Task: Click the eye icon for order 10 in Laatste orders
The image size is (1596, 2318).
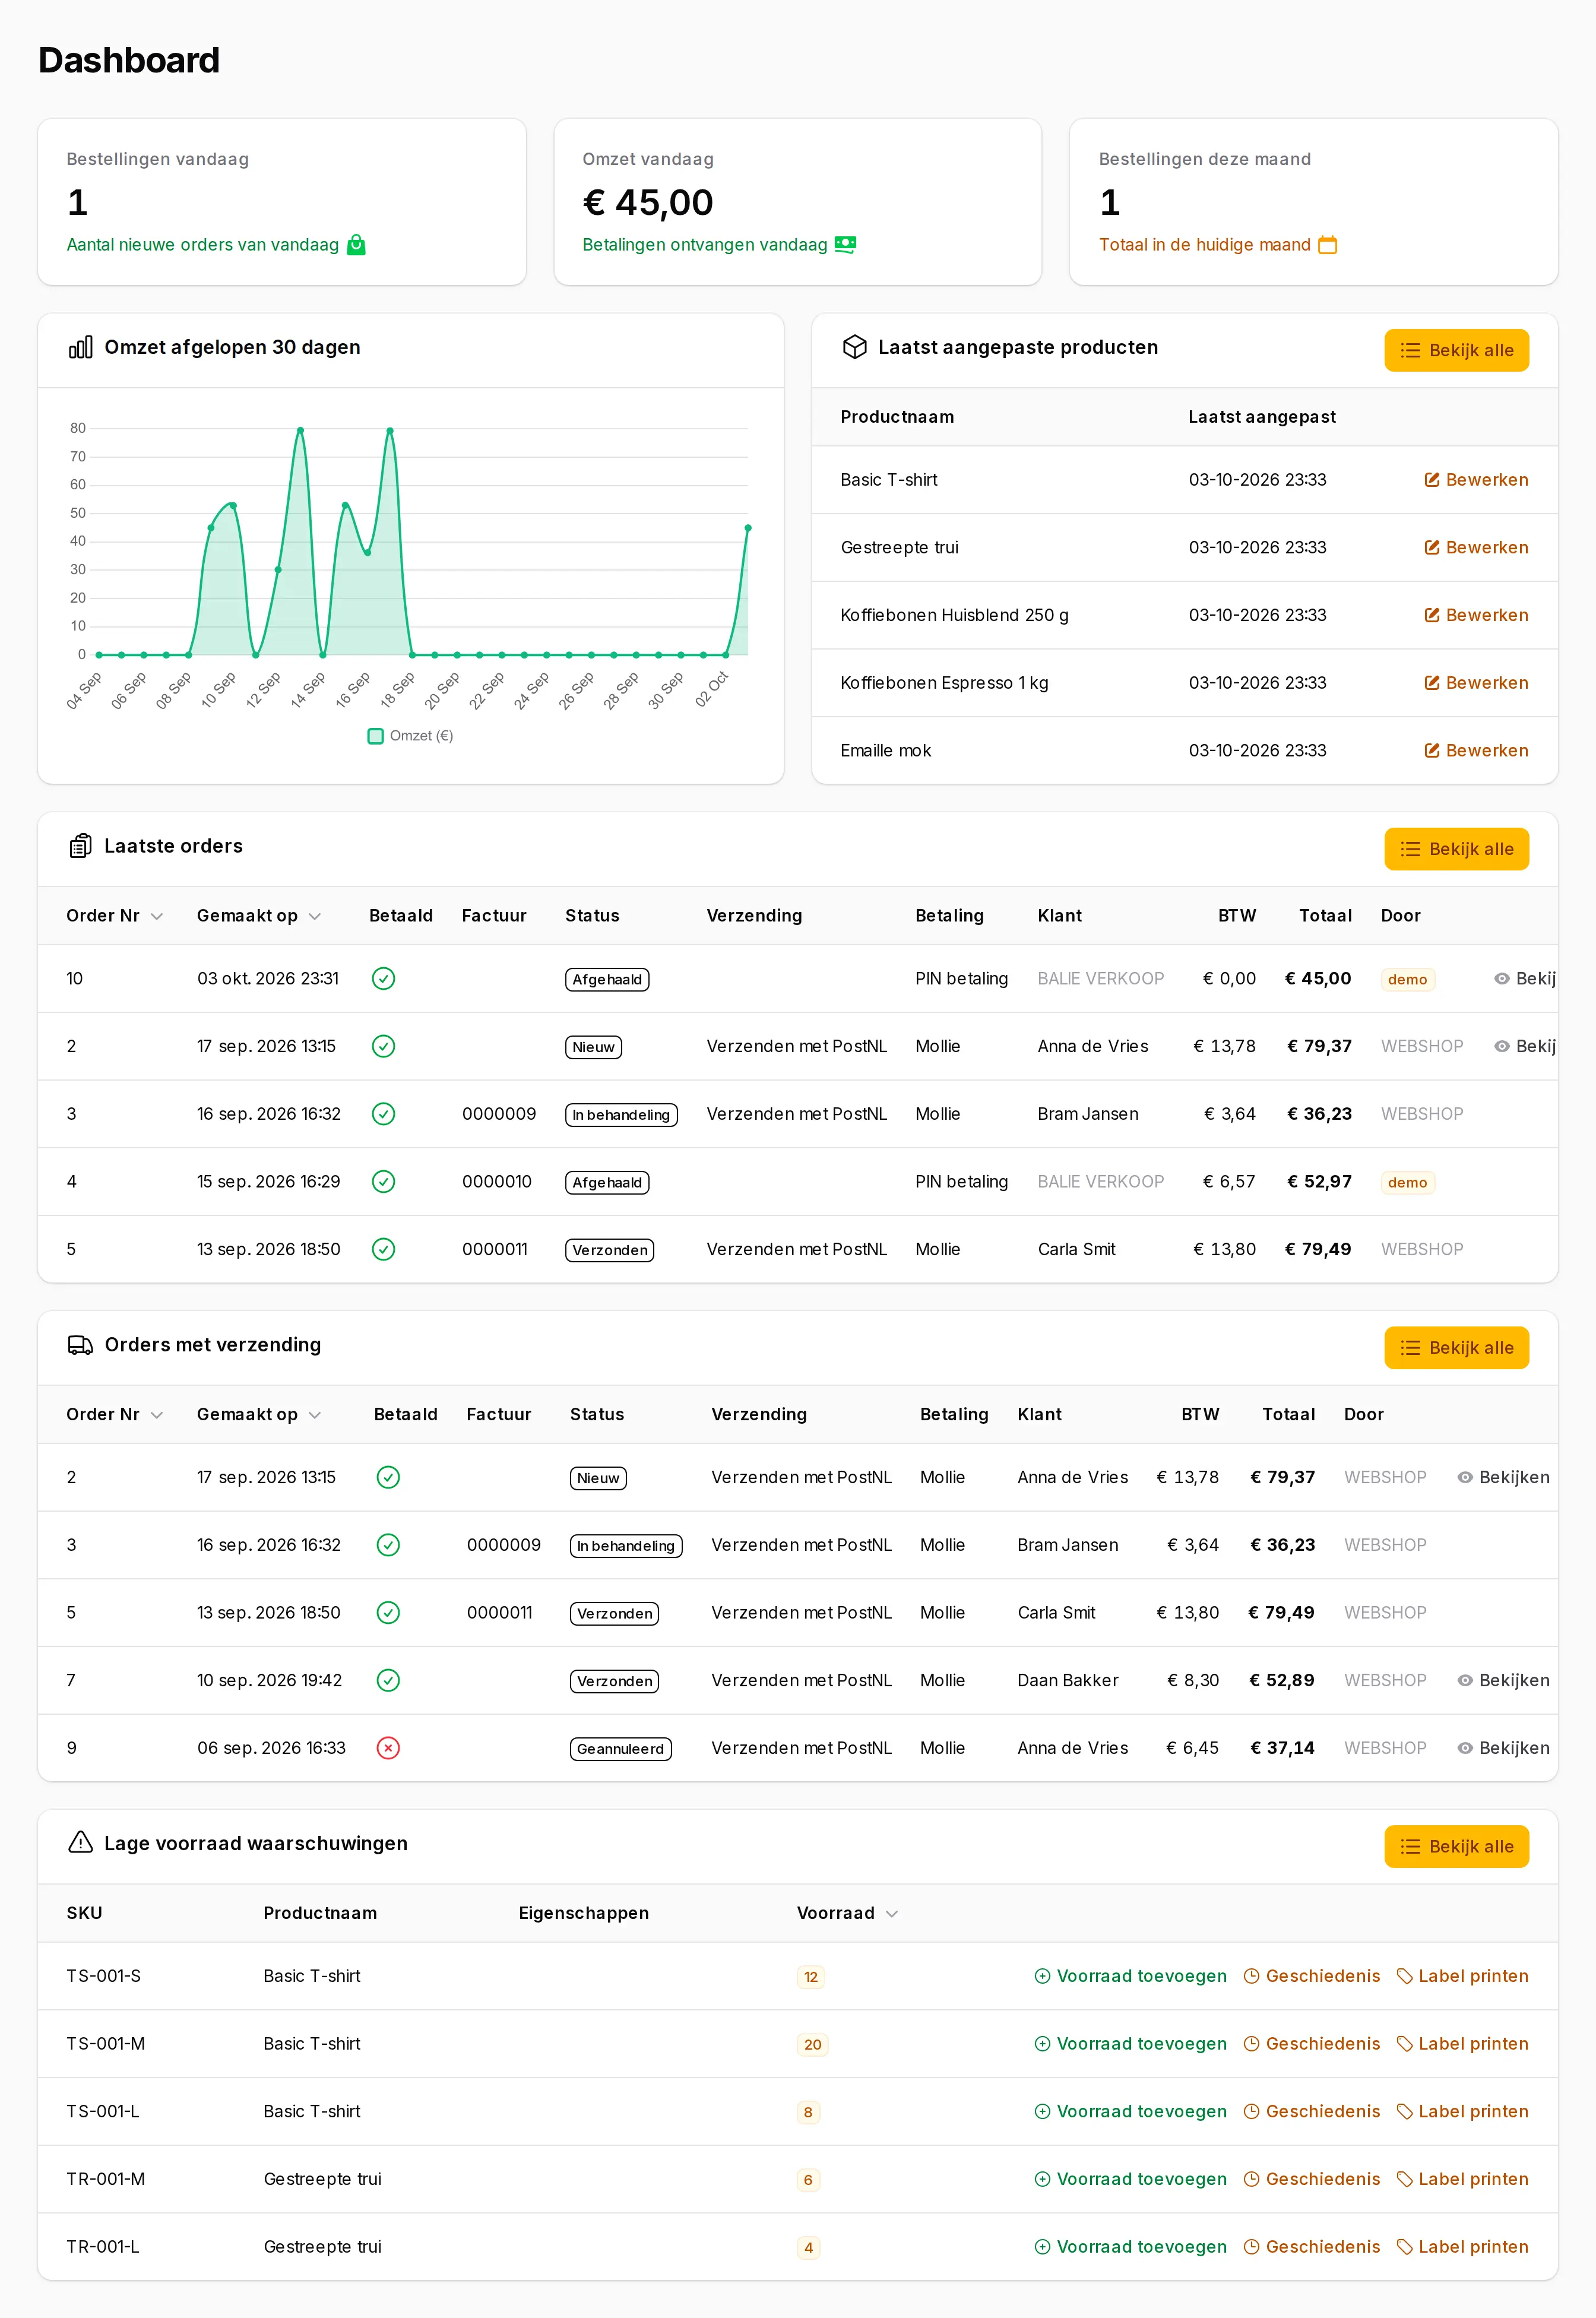Action: point(1501,979)
